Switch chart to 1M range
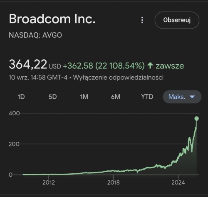The image size is (208, 197). (84, 97)
